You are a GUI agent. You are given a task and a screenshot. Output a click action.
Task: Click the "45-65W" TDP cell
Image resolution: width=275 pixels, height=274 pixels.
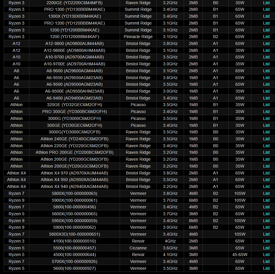pos(240,255)
